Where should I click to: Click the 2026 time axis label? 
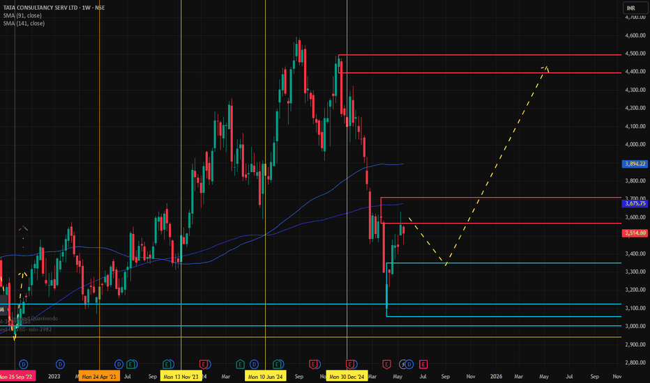[x=496, y=376]
